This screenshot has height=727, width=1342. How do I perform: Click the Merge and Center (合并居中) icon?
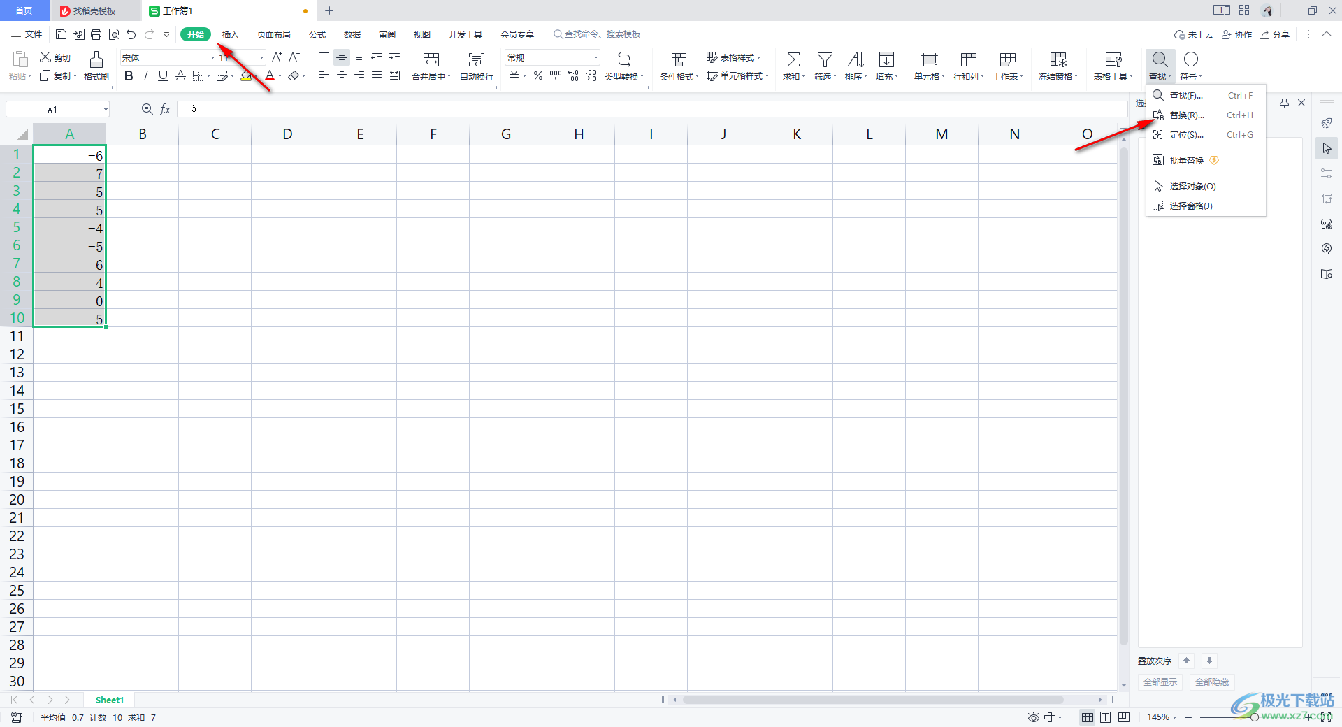pyautogui.click(x=431, y=59)
